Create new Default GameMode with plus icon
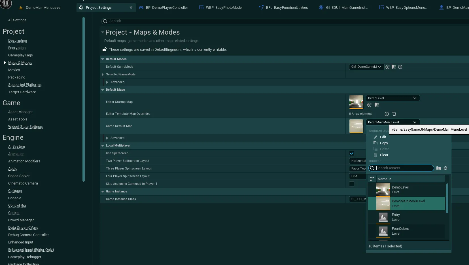Screen dimensions: 469x265 tap(400, 67)
